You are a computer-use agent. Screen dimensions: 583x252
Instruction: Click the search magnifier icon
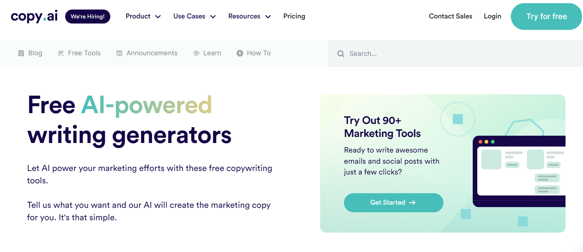tap(341, 54)
